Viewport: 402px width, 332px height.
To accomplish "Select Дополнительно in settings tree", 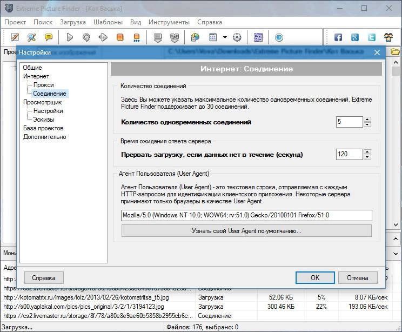I will (45, 137).
